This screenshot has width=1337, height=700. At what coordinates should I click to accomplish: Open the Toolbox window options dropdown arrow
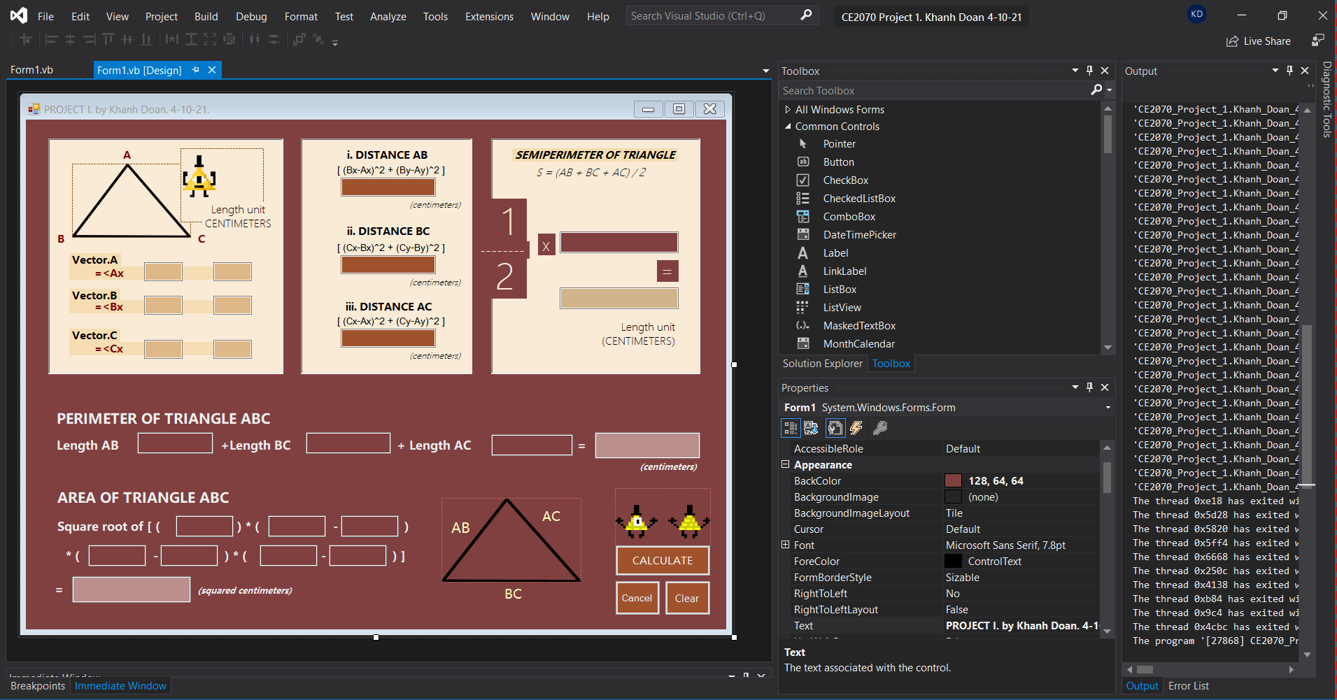1075,71
